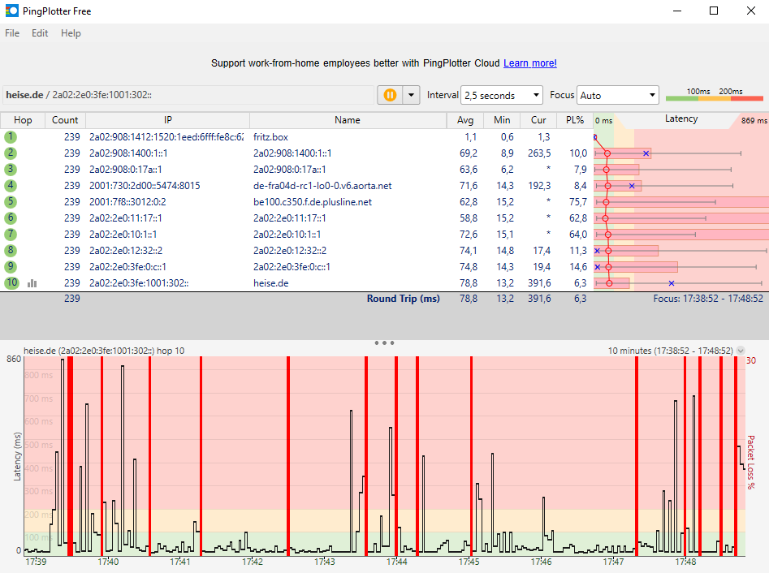This screenshot has width=769, height=573.
Task: Open the Focus dropdown set to Auto
Action: pyautogui.click(x=617, y=95)
